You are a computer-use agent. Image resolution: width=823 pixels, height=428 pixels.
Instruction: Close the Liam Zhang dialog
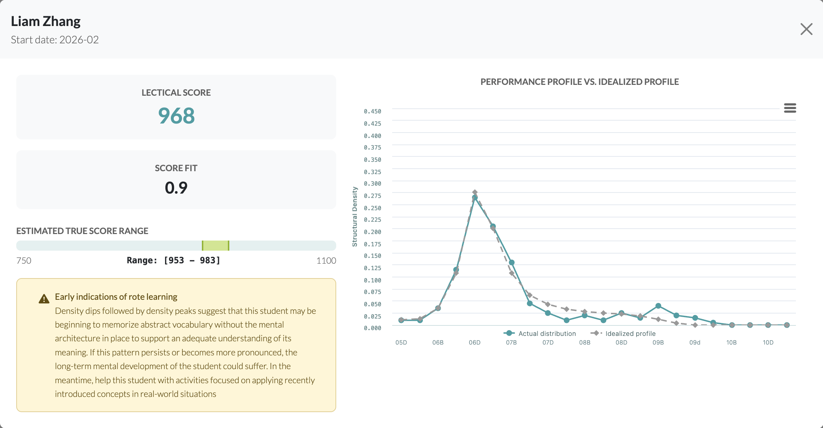(806, 29)
